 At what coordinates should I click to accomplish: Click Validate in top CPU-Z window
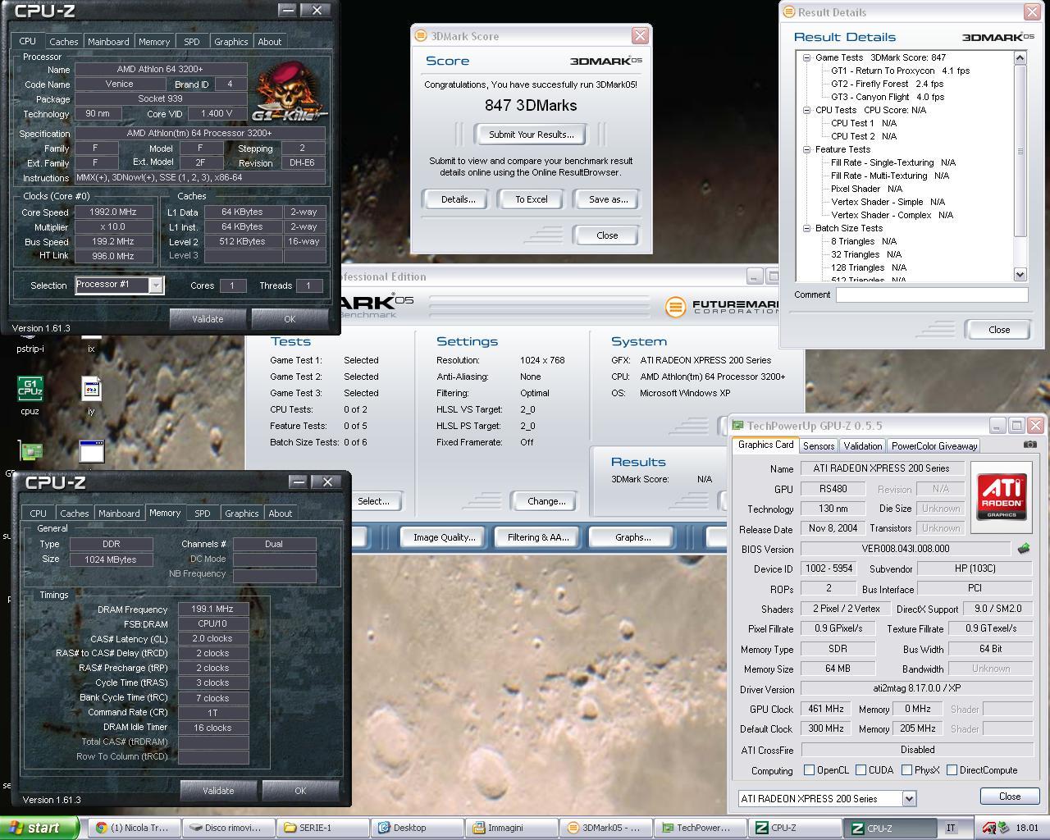pos(208,319)
